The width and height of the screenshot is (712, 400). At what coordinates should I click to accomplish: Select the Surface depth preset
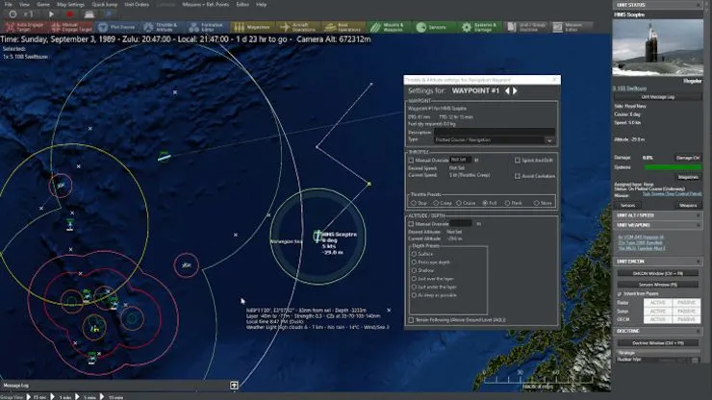(414, 254)
